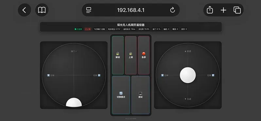The width and height of the screenshot is (261, 121).
Task: Click the 油门 0 % throttle readout
Action: [x=156, y=29]
